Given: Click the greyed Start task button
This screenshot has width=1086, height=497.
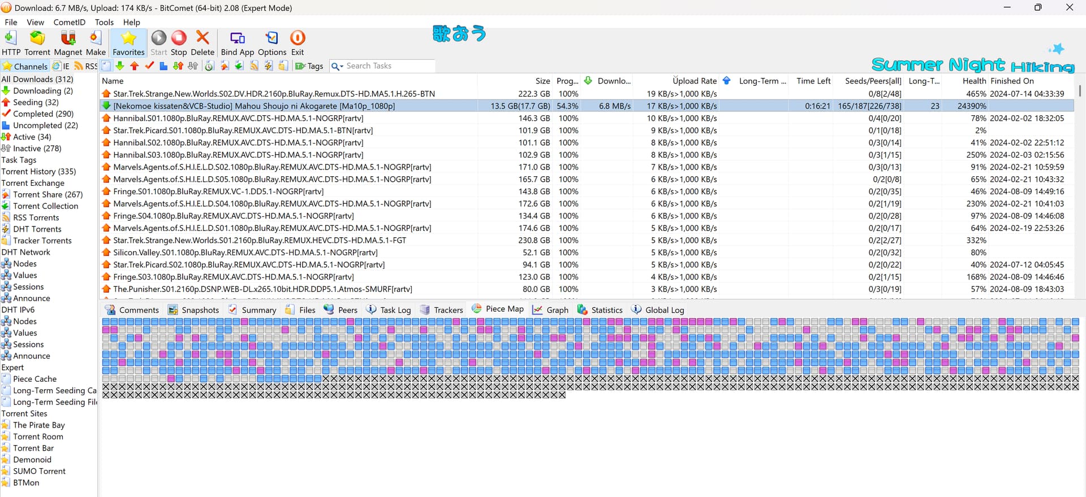Looking at the screenshot, I should (159, 43).
